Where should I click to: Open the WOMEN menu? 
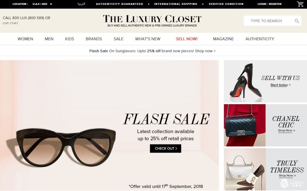pyautogui.click(x=25, y=39)
